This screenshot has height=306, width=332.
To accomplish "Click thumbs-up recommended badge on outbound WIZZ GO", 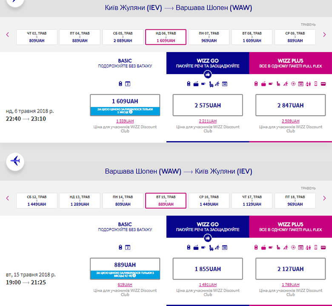I will click(207, 74).
